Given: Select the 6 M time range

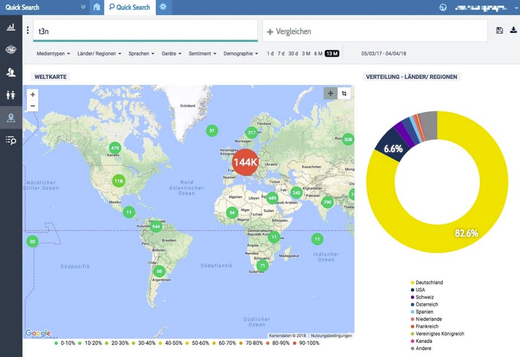Looking at the screenshot, I should tap(318, 54).
